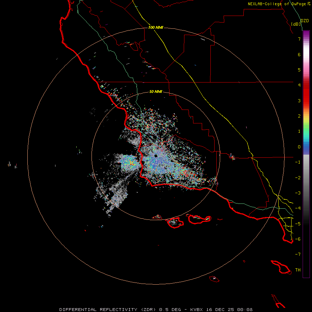Click the -1 value on the color scale
Viewport: 312px width, 312px height.
298,162
